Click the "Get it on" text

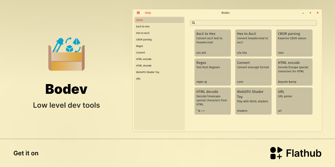26,153
